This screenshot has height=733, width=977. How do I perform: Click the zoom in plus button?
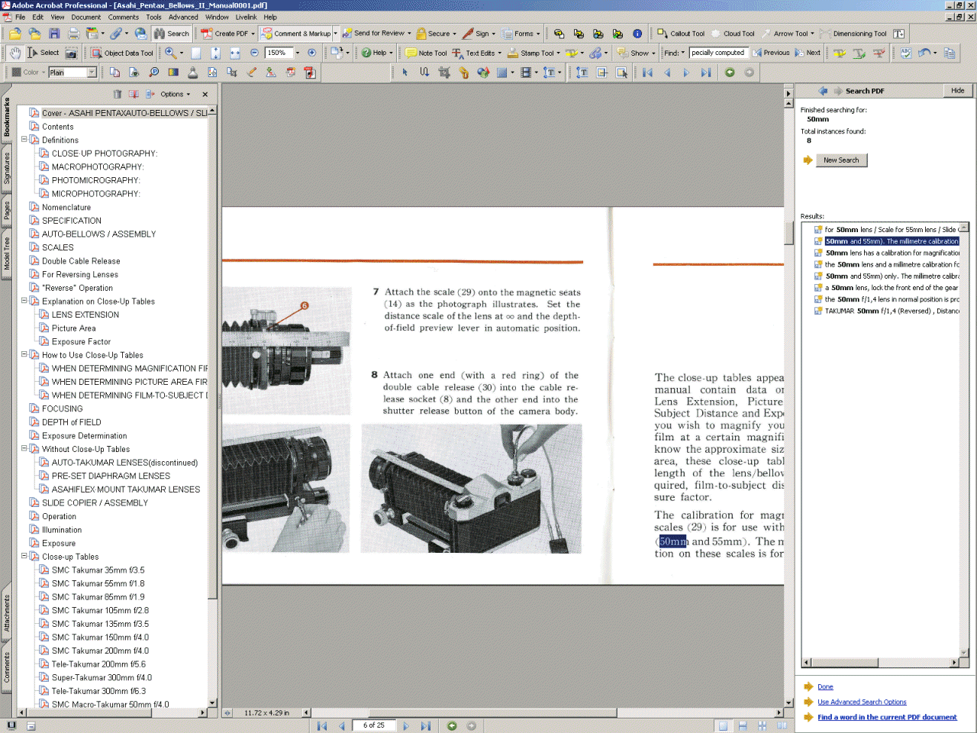pyautogui.click(x=311, y=53)
